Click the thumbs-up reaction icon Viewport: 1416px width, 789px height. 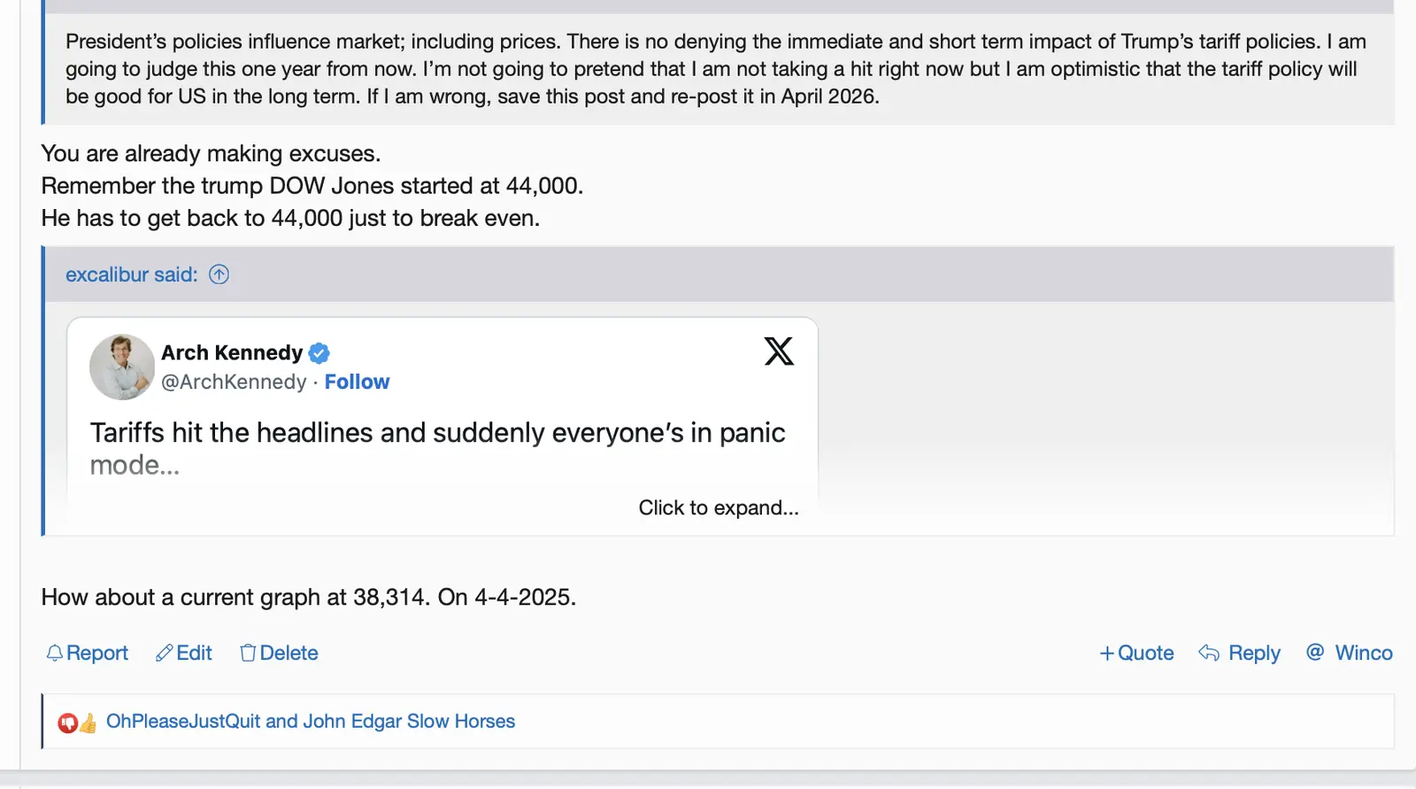[88, 723]
